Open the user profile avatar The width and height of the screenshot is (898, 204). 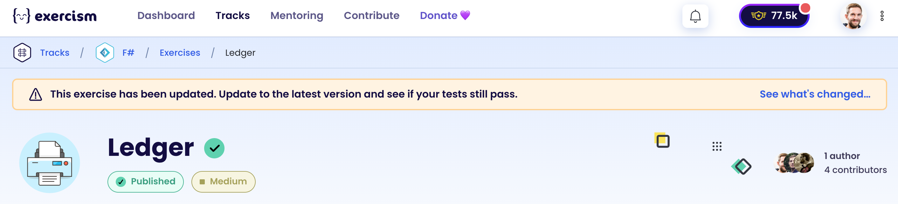click(853, 16)
